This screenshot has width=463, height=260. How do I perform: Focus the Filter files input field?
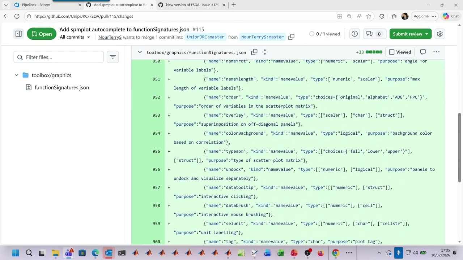click(x=59, y=57)
